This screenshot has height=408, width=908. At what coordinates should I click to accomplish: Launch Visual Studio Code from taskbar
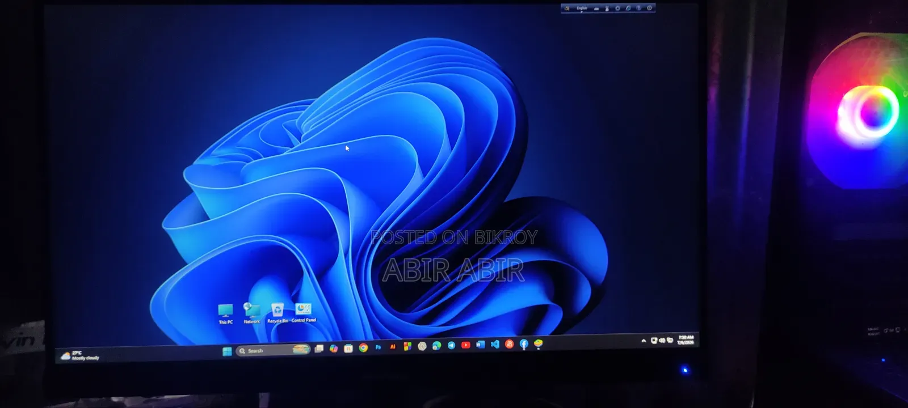pyautogui.click(x=495, y=344)
